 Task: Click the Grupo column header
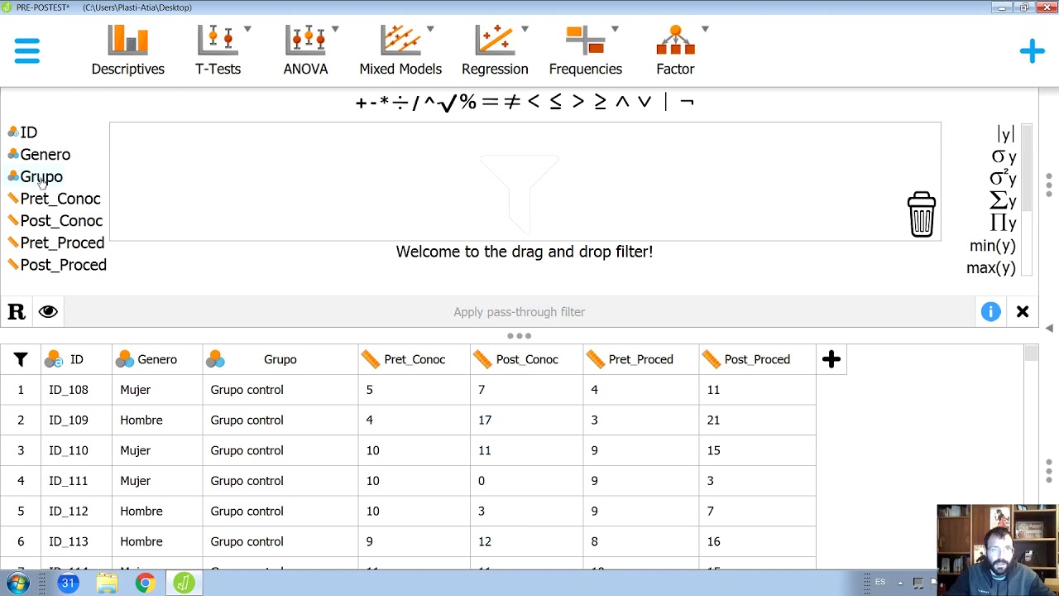click(280, 359)
